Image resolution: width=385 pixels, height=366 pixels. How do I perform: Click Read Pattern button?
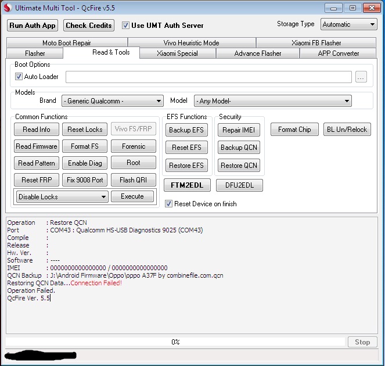pos(37,163)
